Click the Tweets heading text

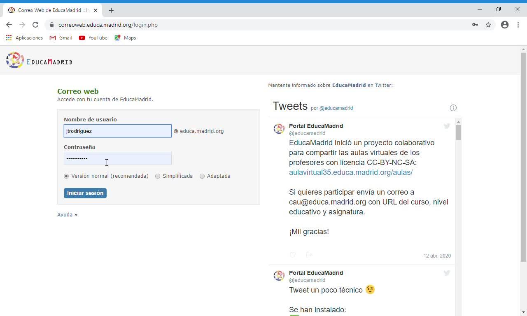click(290, 106)
